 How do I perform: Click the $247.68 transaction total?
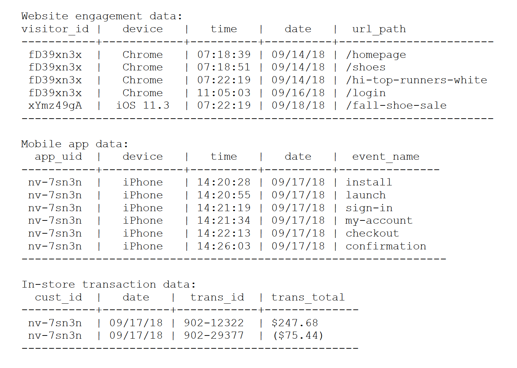coord(295,323)
